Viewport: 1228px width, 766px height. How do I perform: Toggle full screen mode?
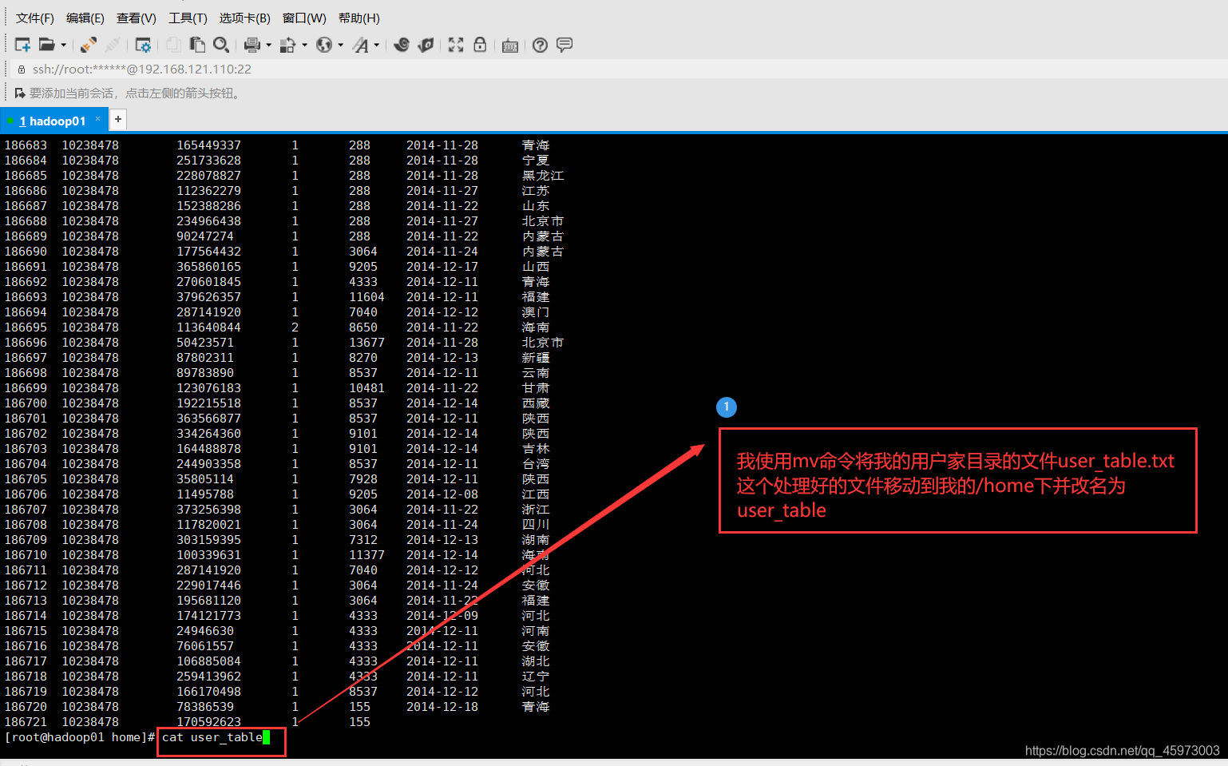coord(455,45)
